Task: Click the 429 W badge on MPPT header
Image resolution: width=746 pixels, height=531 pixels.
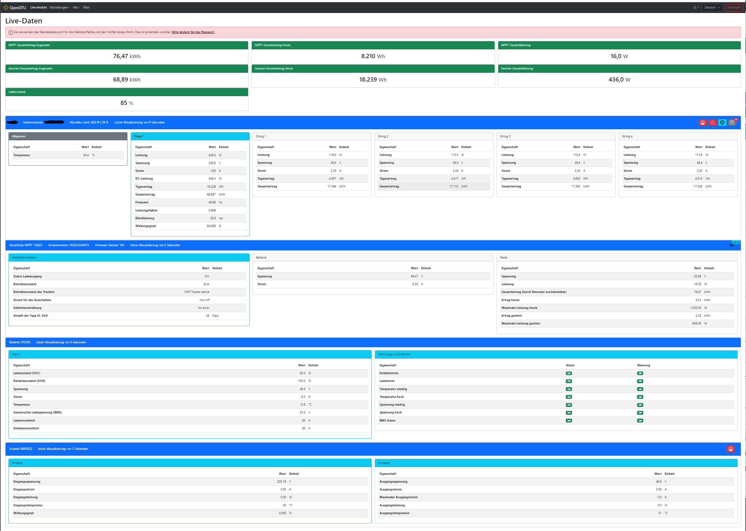Action: (x=736, y=242)
